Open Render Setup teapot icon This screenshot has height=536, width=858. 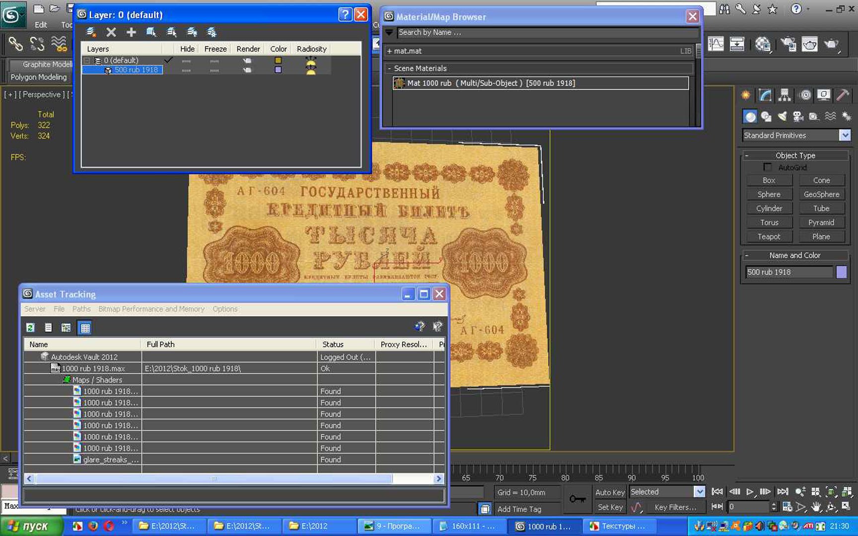pos(788,44)
